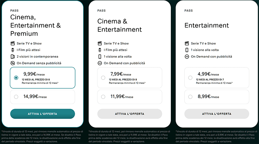The height and width of the screenshot is (144, 259).
Task: Select the 7,99€/mese radio option
Action: coord(103,78)
